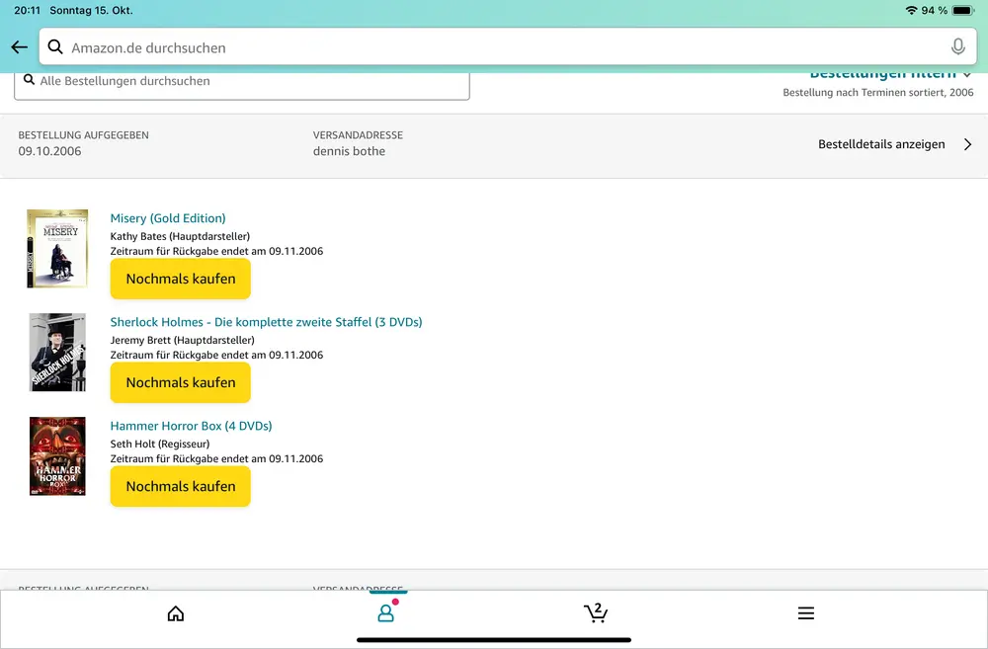Tap the Wi-Fi status icon

[x=911, y=10]
